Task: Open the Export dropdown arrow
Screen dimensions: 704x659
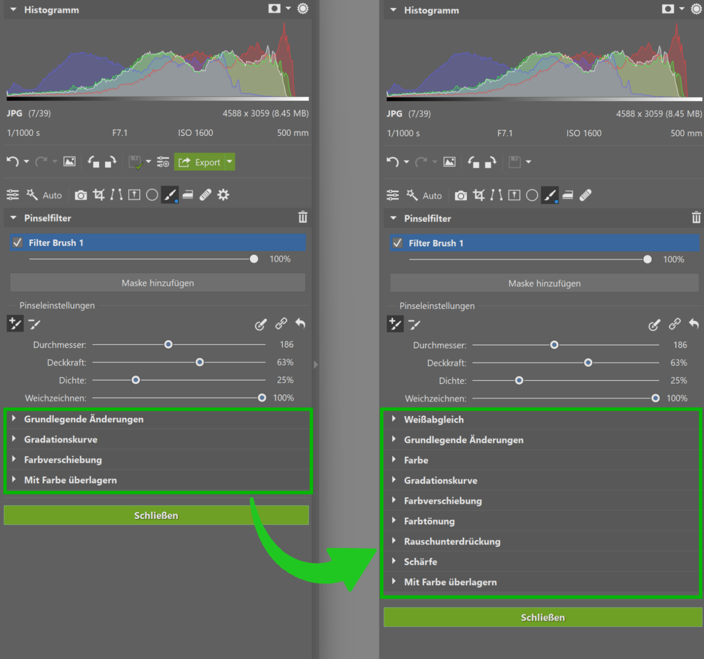Action: pos(230,162)
